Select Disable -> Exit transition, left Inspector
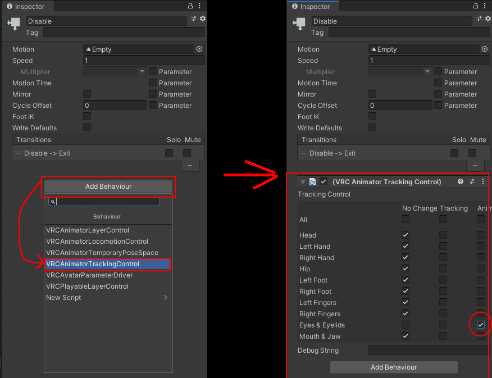Image resolution: width=492 pixels, height=378 pixels. coord(108,153)
